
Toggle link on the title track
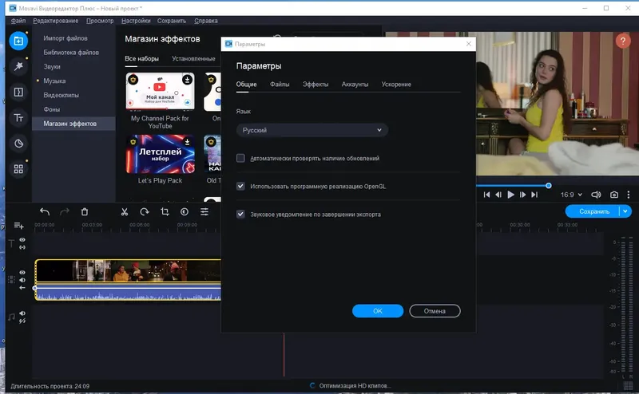point(22,247)
